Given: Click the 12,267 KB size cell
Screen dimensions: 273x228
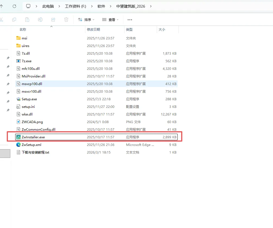Looking at the screenshot, I should pyautogui.click(x=169, y=114).
